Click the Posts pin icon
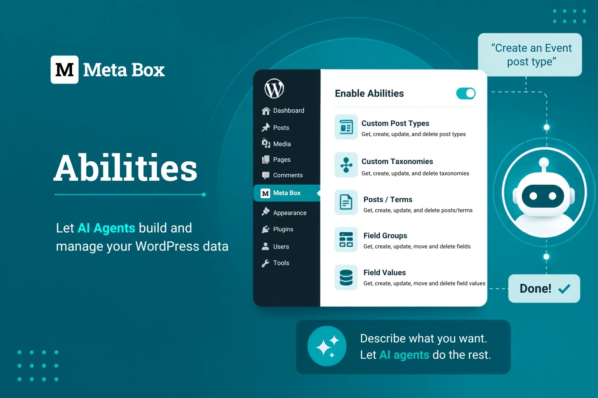598x398 pixels. click(x=266, y=127)
